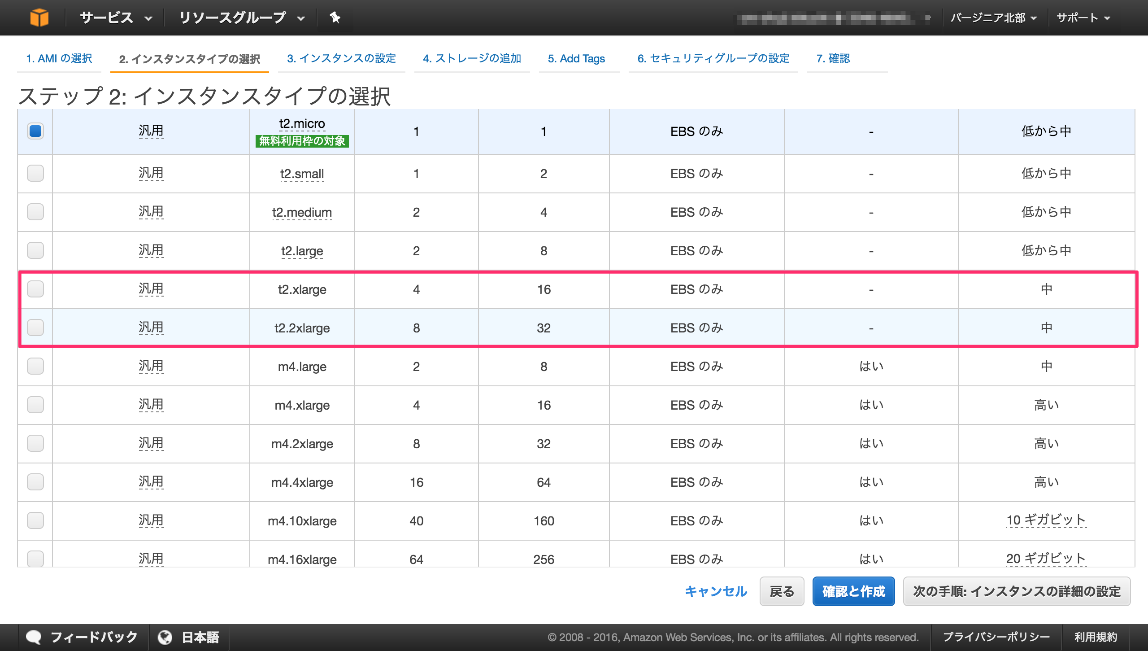Screen dimensions: 1148x651
Task: Uncheck the selected t2.micro row checkbox
Action: [x=35, y=131]
